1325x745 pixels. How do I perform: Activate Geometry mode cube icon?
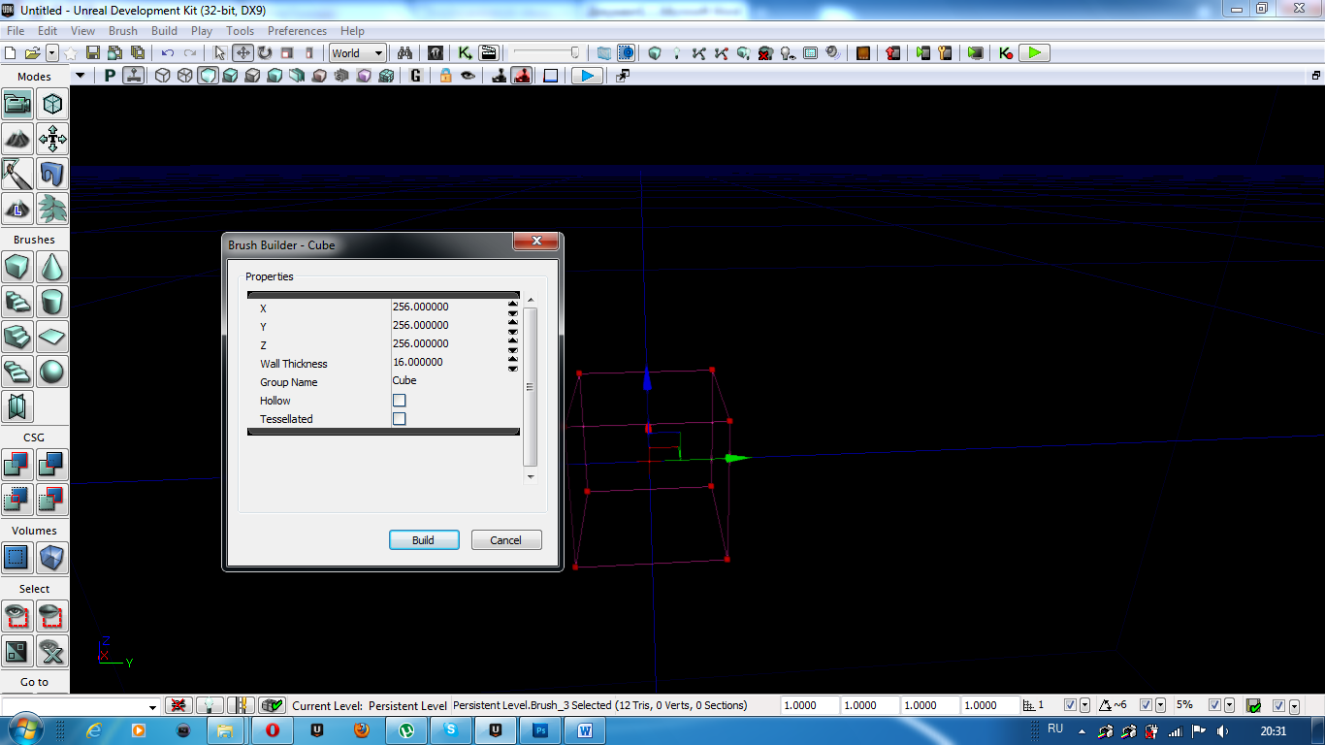coord(52,103)
